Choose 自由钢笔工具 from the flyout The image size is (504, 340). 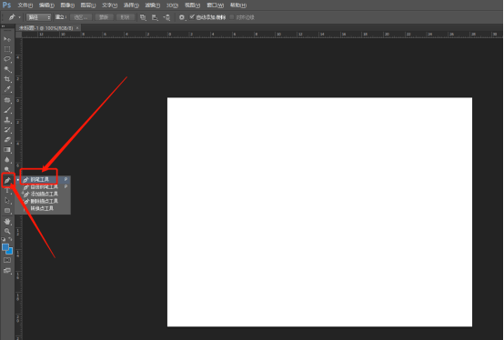pyautogui.click(x=45, y=186)
